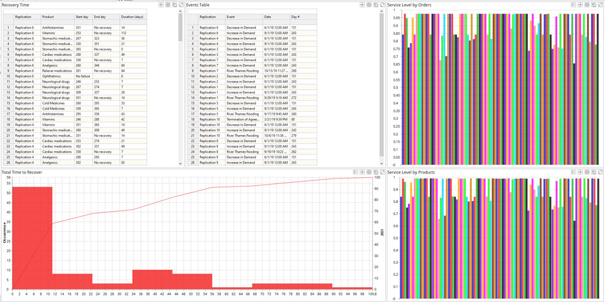Select row 18 Termination of Agreement event
Image resolution: width=605 pixels, height=302 pixels.
coord(242,119)
